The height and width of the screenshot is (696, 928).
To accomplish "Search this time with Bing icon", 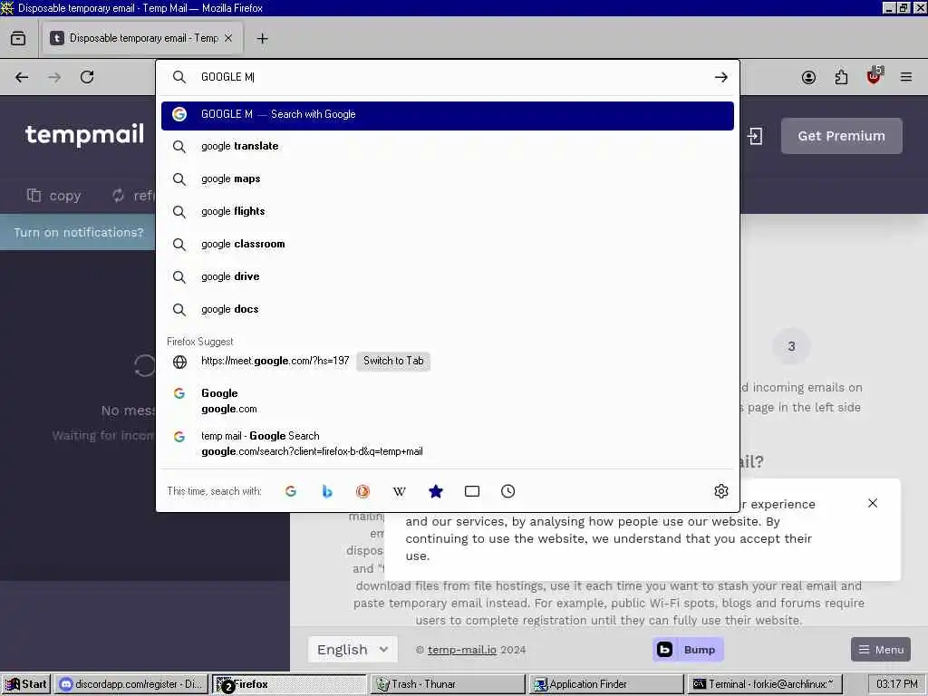I will [x=326, y=491].
